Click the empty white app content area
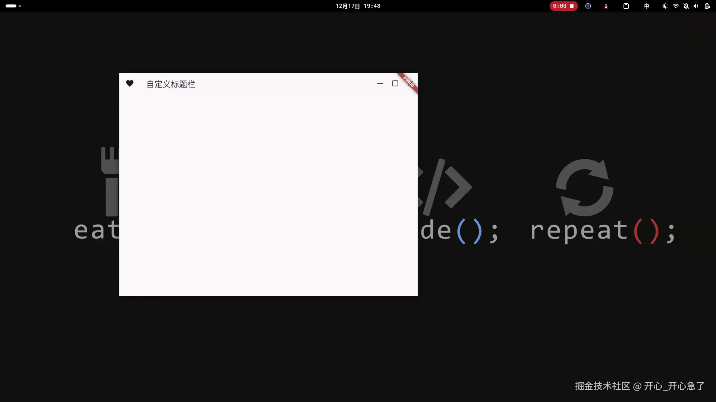This screenshot has width=716, height=402. click(268, 194)
